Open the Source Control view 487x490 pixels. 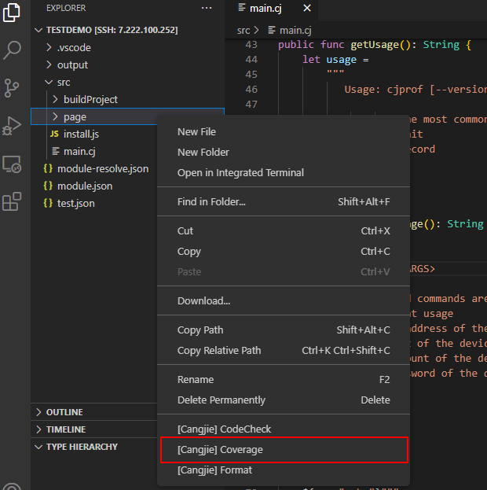pyautogui.click(x=13, y=87)
